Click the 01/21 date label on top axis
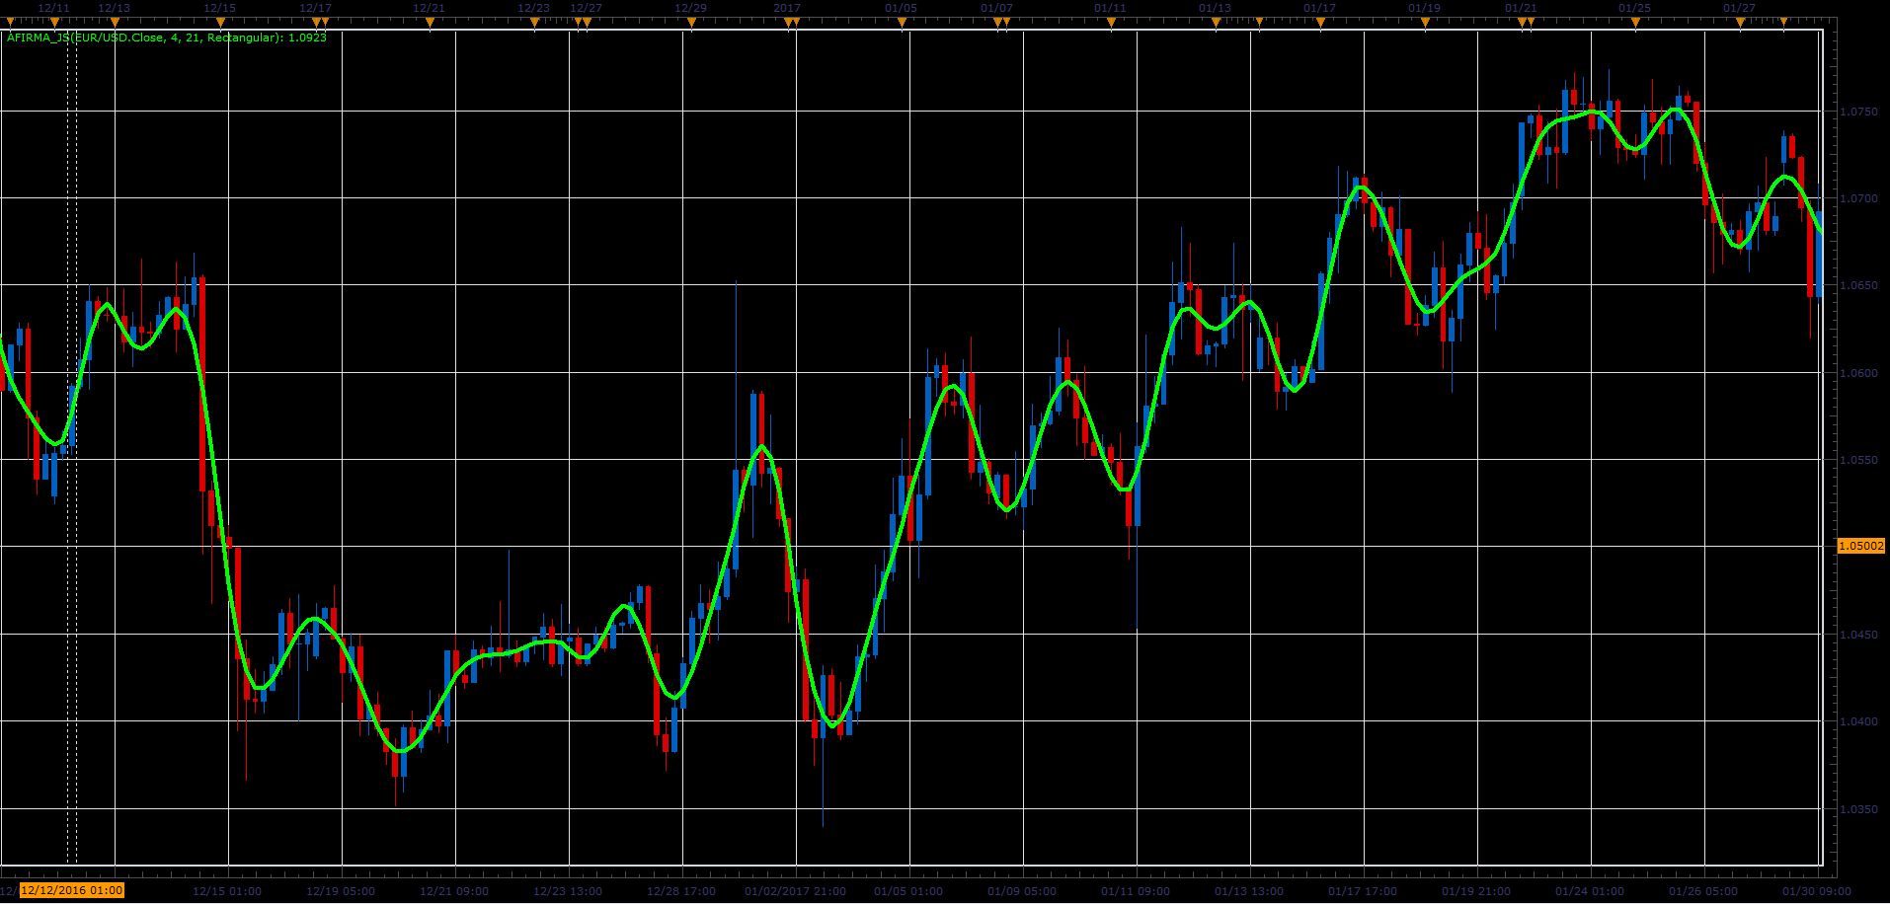The height and width of the screenshot is (904, 1890). coord(1521,8)
